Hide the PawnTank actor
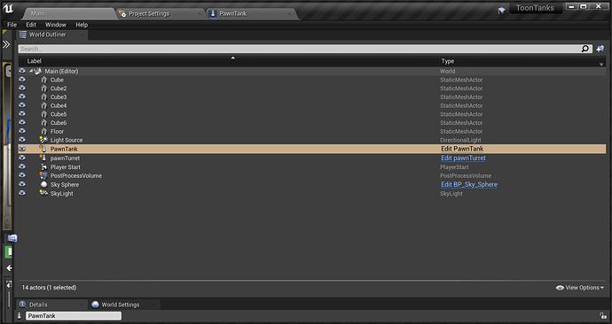The height and width of the screenshot is (324, 612). coord(22,149)
